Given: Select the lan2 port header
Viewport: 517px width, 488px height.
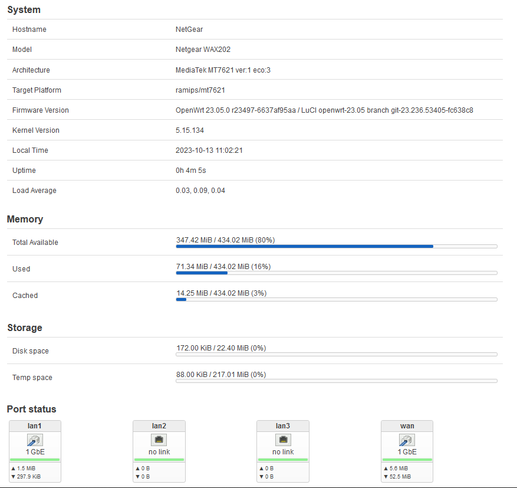Looking at the screenshot, I should click(159, 426).
